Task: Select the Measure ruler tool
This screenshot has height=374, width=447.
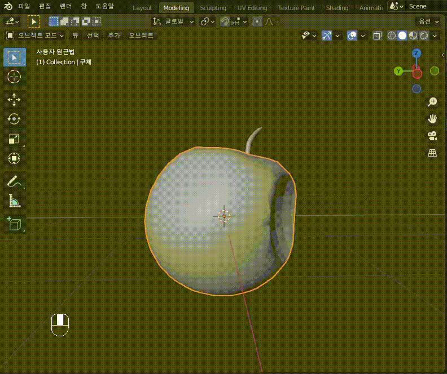Action: 14,201
